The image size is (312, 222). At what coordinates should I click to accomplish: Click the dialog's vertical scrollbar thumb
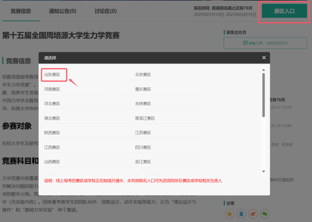click(x=263, y=95)
